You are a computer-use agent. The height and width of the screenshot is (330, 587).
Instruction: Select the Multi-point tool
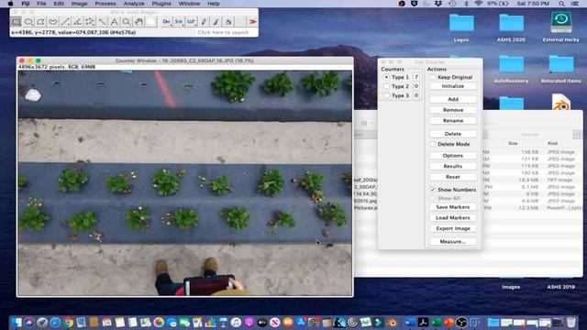click(90, 22)
